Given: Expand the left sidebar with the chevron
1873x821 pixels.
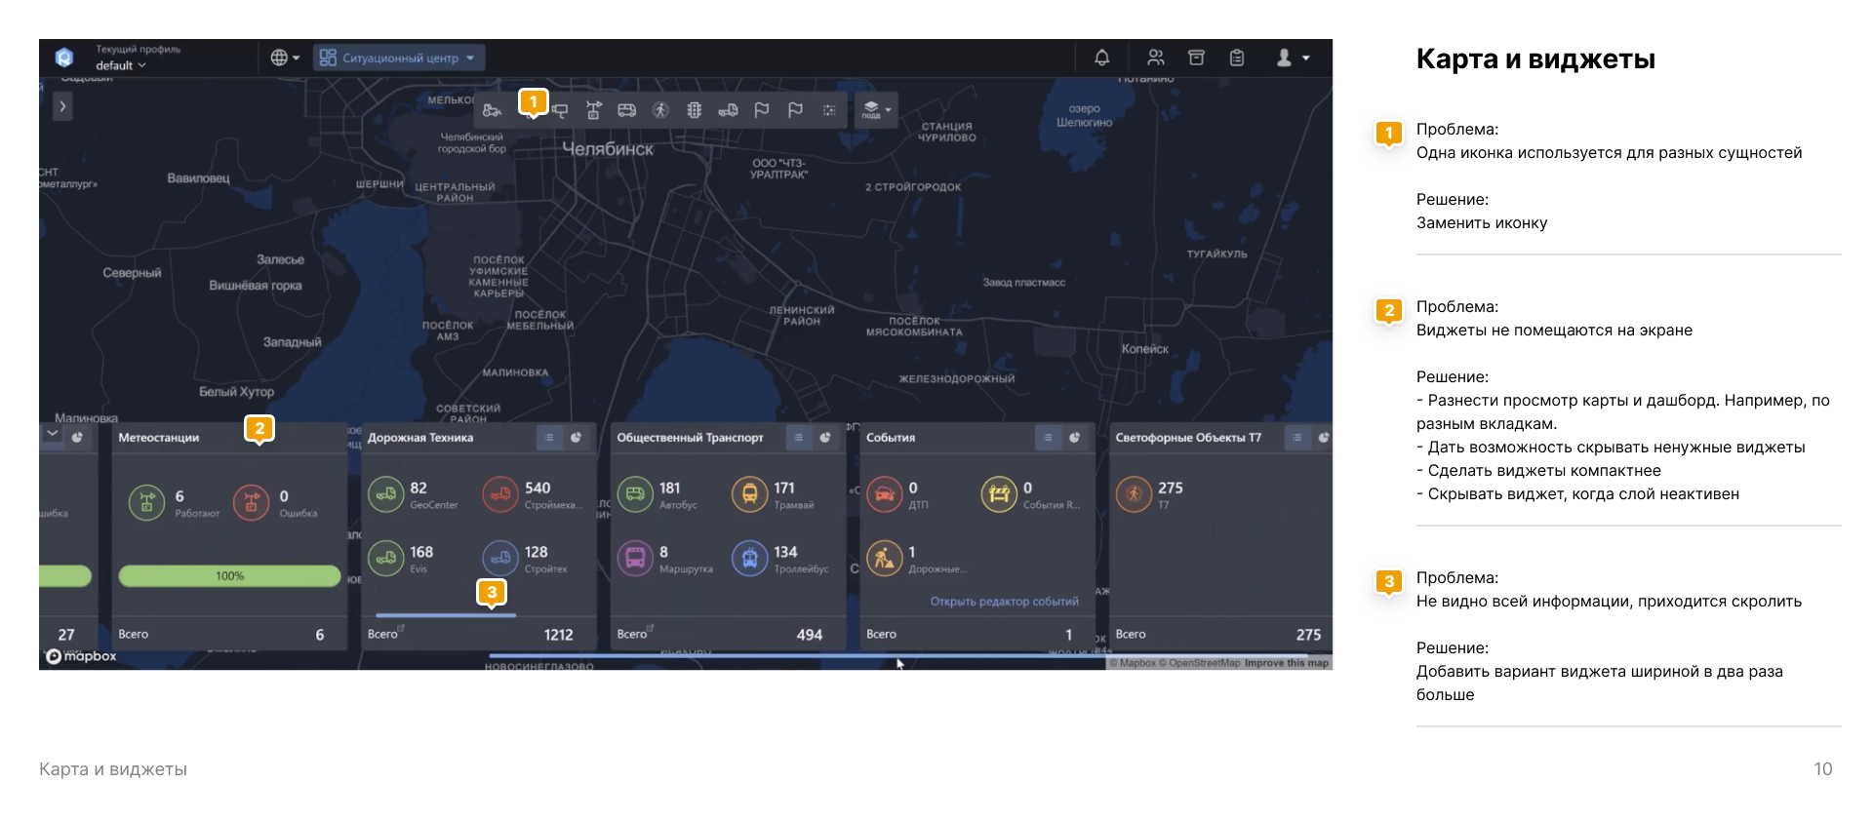Looking at the screenshot, I should click(62, 106).
